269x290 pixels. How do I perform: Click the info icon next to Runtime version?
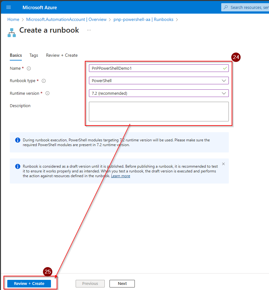tap(47, 93)
